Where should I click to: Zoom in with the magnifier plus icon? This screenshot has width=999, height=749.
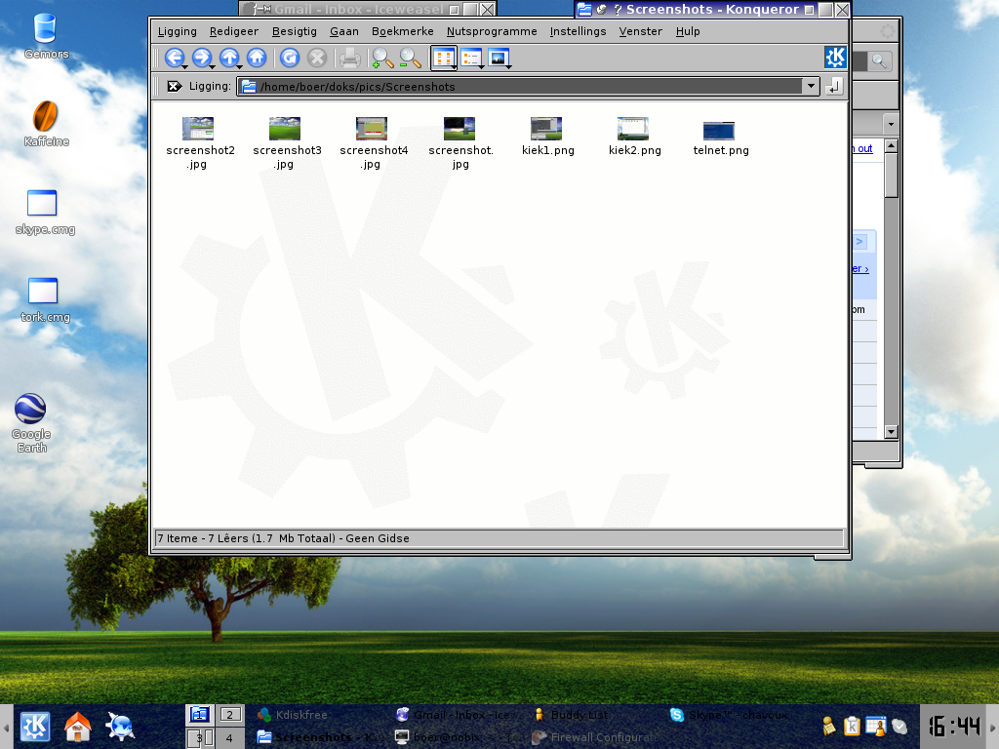(x=382, y=59)
